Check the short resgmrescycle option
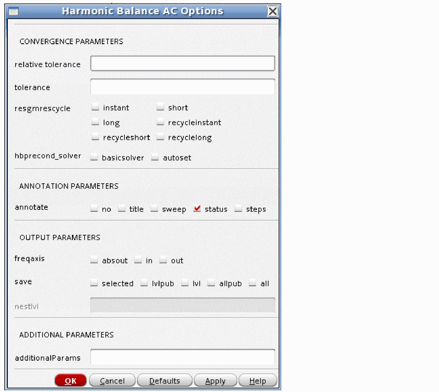Screen dimensions: 439x392 click(160, 107)
